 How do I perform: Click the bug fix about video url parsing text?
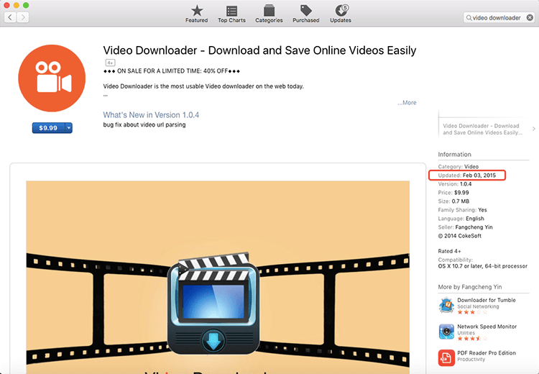(x=144, y=124)
